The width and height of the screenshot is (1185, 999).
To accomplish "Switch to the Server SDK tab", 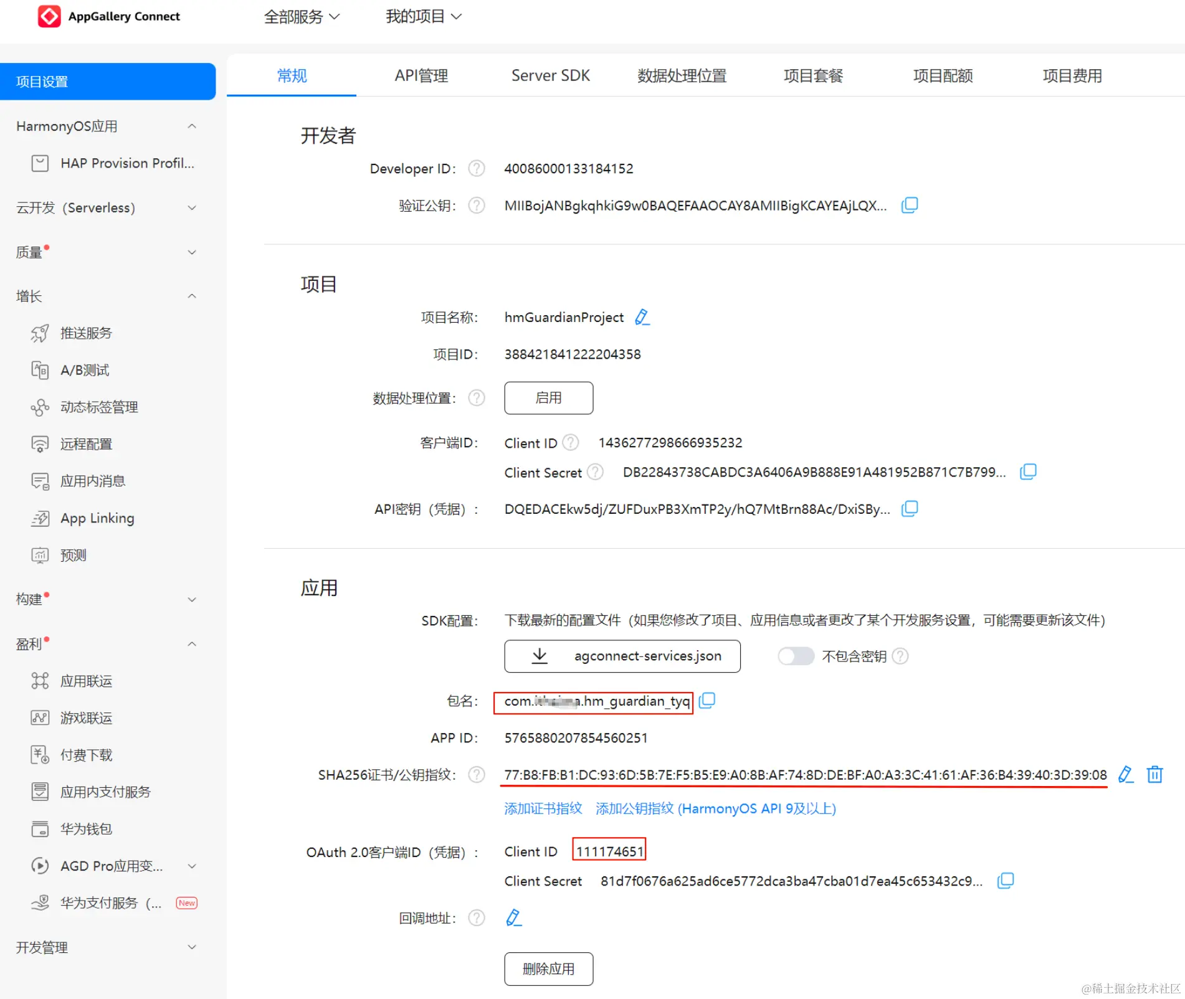I will 551,75.
